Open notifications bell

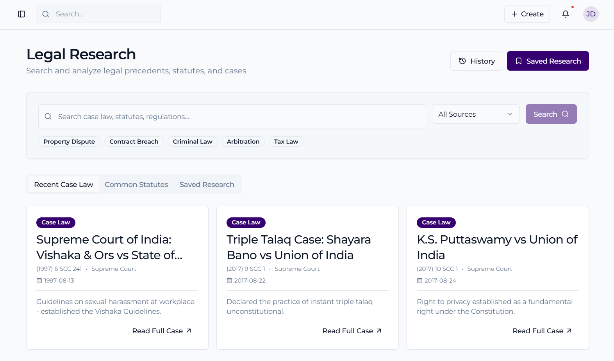565,14
